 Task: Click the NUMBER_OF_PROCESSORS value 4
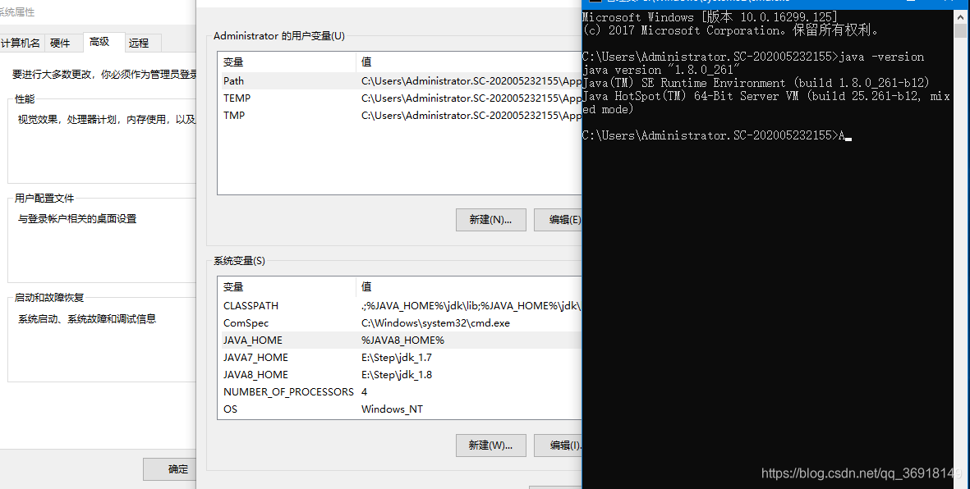pos(365,392)
